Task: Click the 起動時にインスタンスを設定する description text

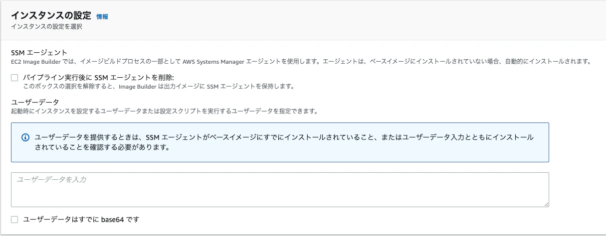Action: pyautogui.click(x=164, y=111)
